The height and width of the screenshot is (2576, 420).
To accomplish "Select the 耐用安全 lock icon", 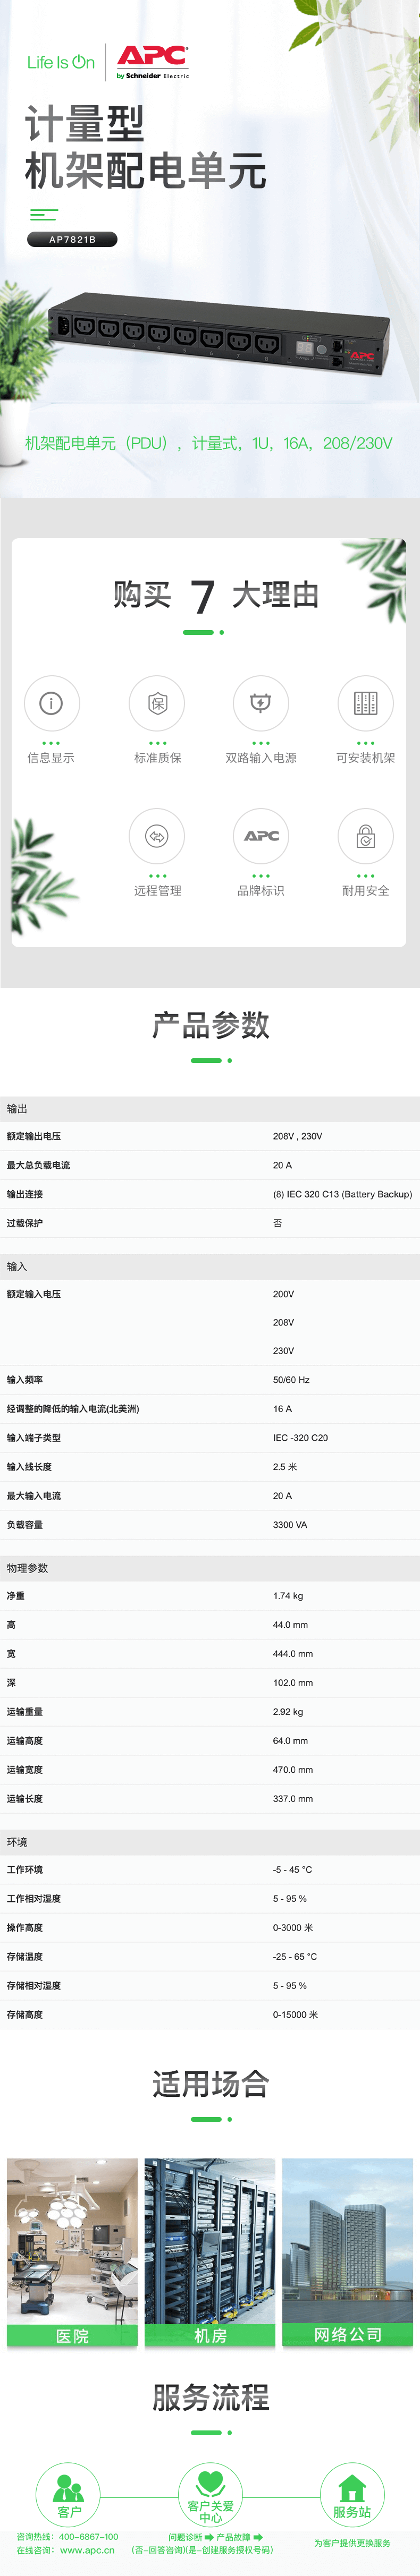I will 365,836.
